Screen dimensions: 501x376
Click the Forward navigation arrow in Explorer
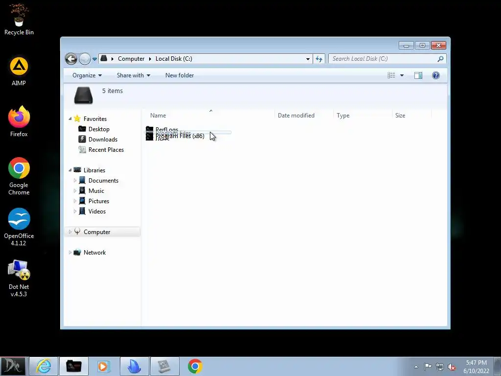(85, 59)
